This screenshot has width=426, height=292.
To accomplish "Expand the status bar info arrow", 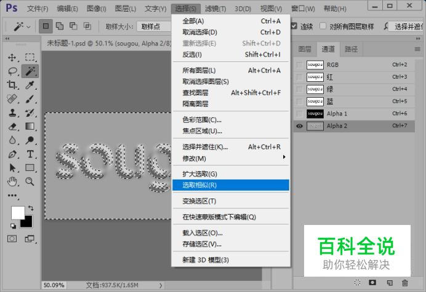I will [x=161, y=285].
